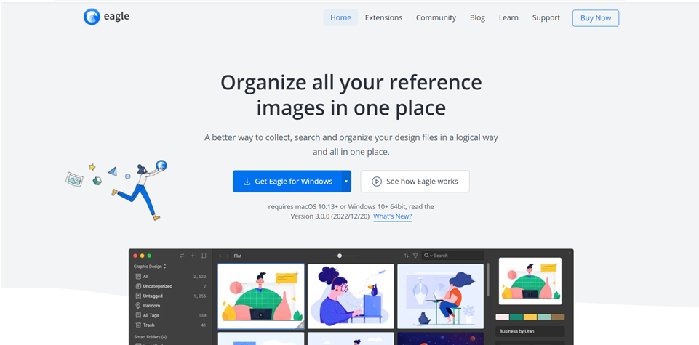Screen dimensions: 699x345
Task: Open the download platform dropdown arrow
Action: click(x=346, y=182)
